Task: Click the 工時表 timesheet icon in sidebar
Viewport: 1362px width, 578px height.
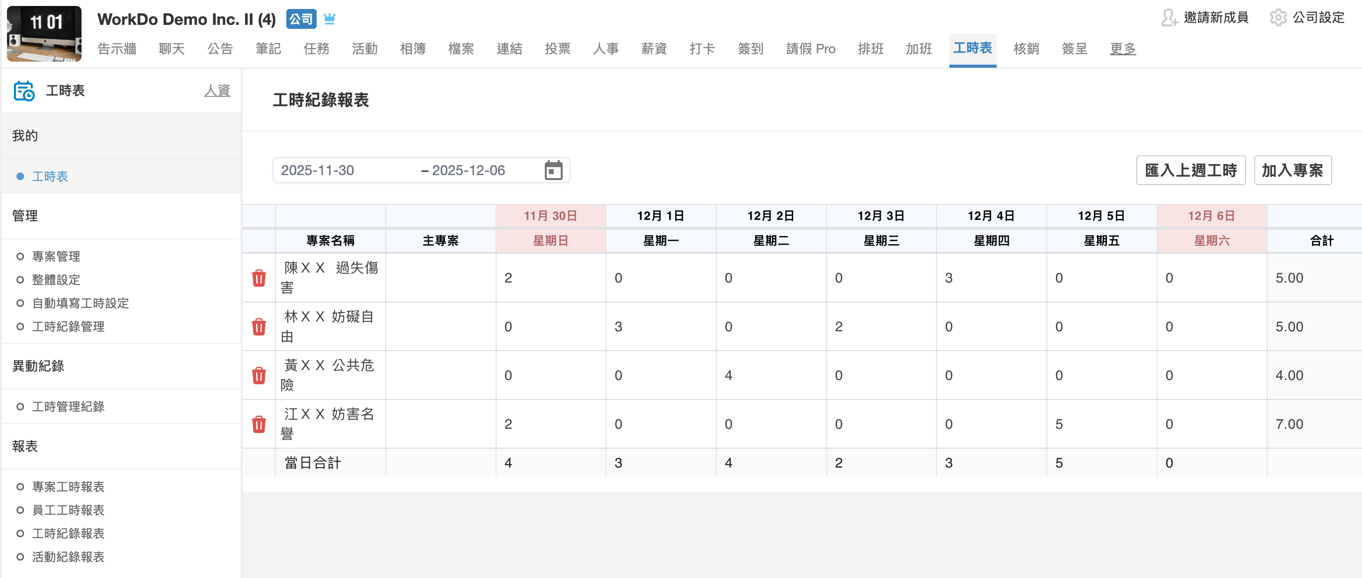Action: coord(24,91)
